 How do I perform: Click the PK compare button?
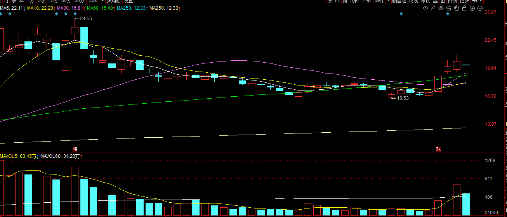click(337, 2)
